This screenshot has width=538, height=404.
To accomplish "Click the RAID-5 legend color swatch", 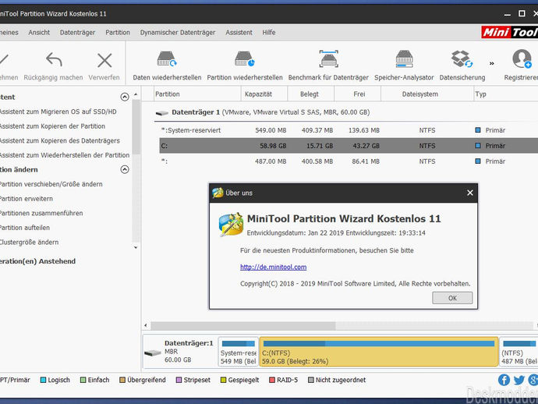I will [x=272, y=380].
